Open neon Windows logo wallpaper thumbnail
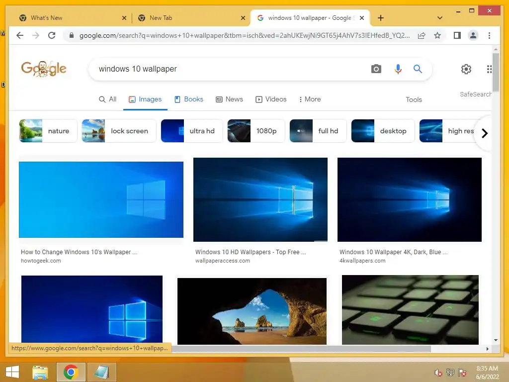 point(92,310)
